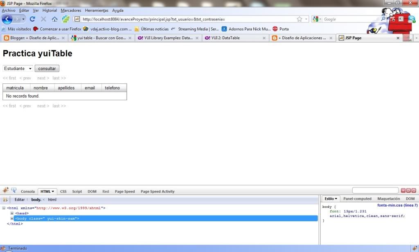This screenshot has height=252, width=419.
Task: Bookmark this page with the star icon
Action: 300,19
